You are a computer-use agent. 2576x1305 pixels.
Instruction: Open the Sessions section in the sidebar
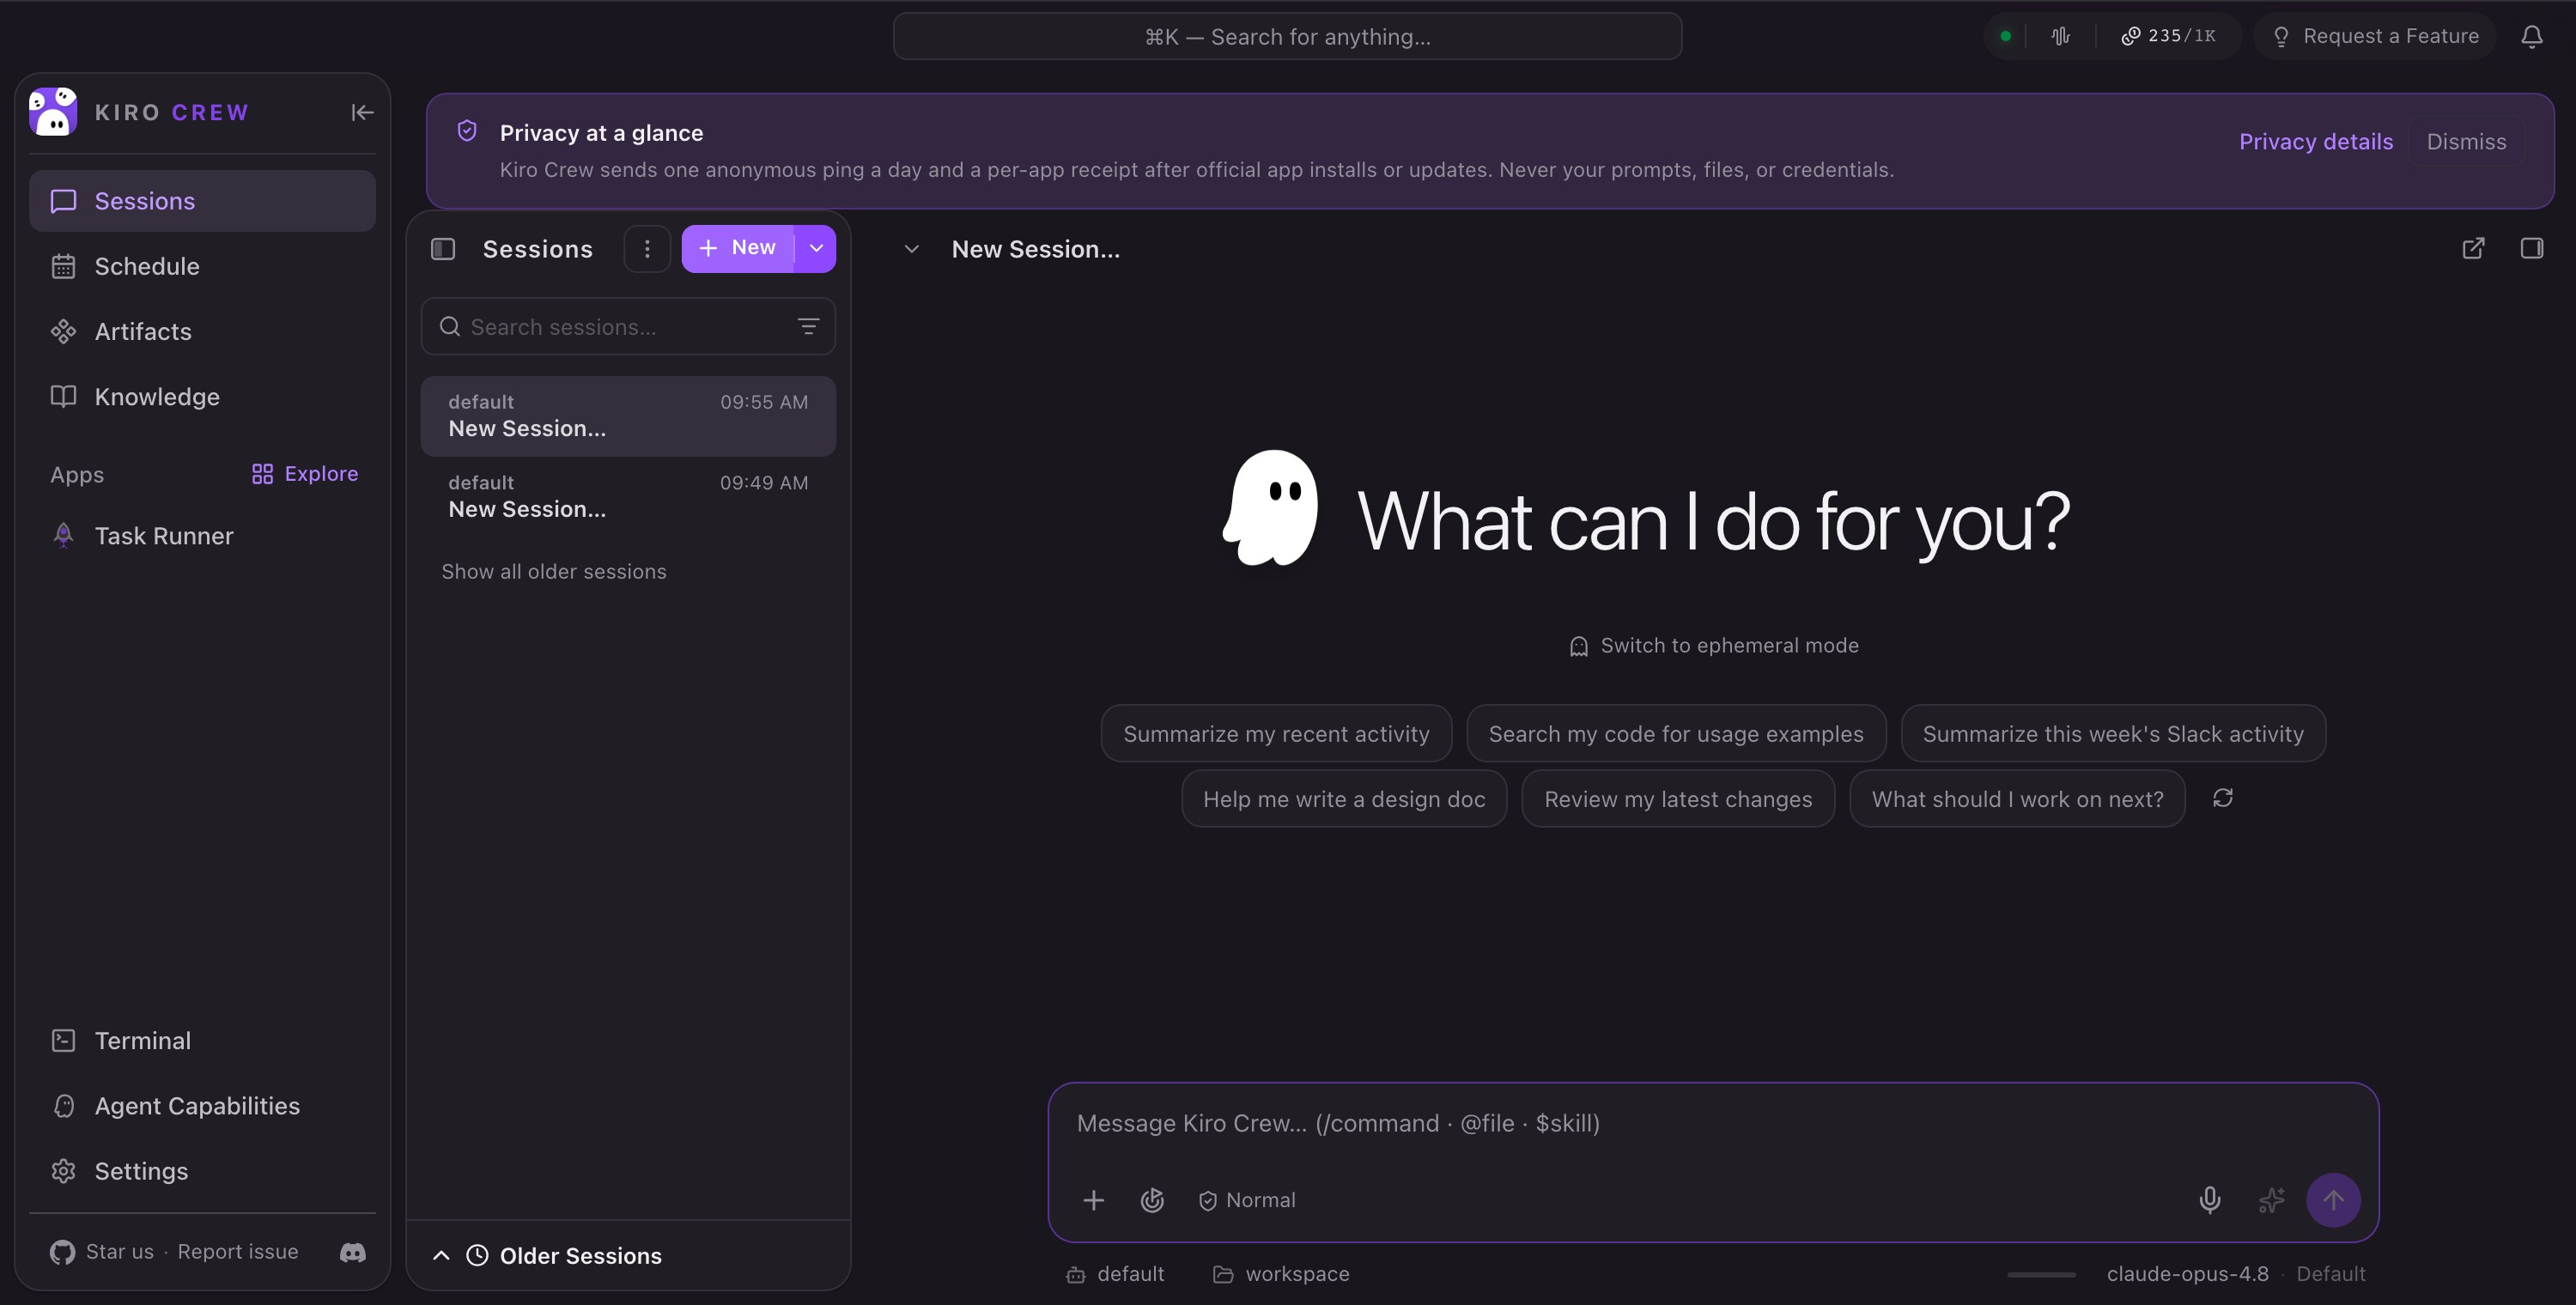pyautogui.click(x=202, y=201)
